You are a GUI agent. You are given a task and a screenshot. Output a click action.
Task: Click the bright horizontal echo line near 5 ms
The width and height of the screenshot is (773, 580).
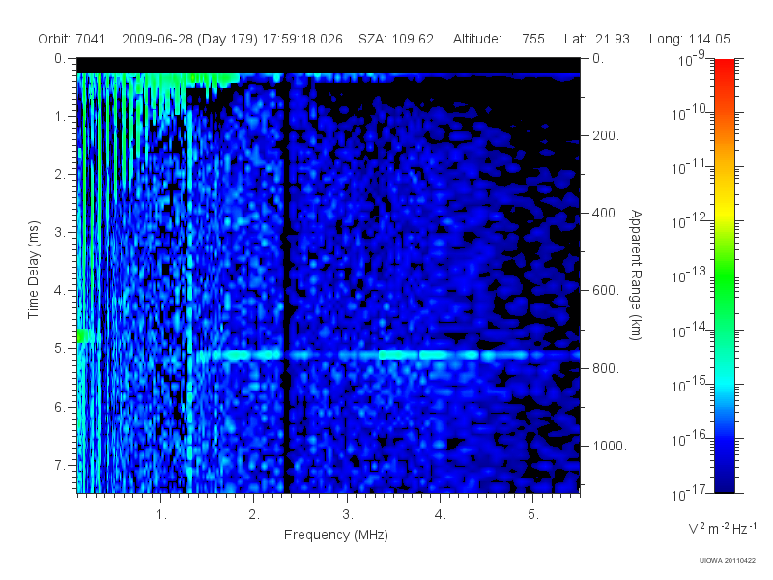387,355
